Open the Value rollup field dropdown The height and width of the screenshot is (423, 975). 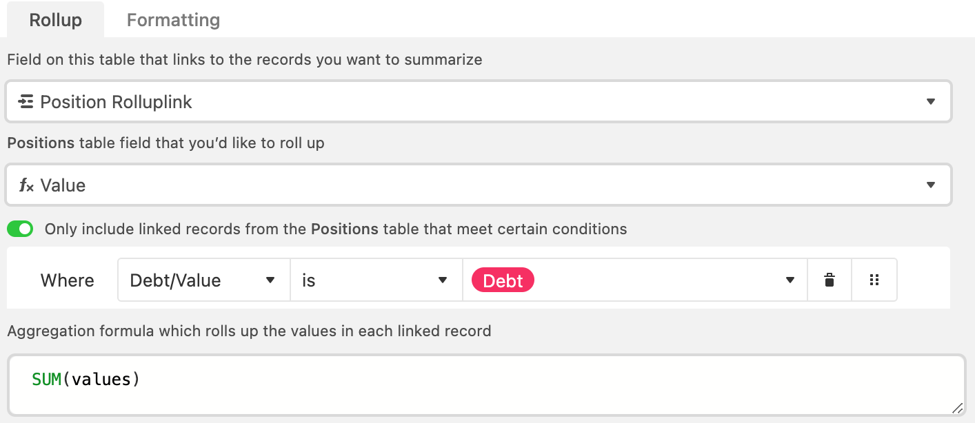click(479, 185)
